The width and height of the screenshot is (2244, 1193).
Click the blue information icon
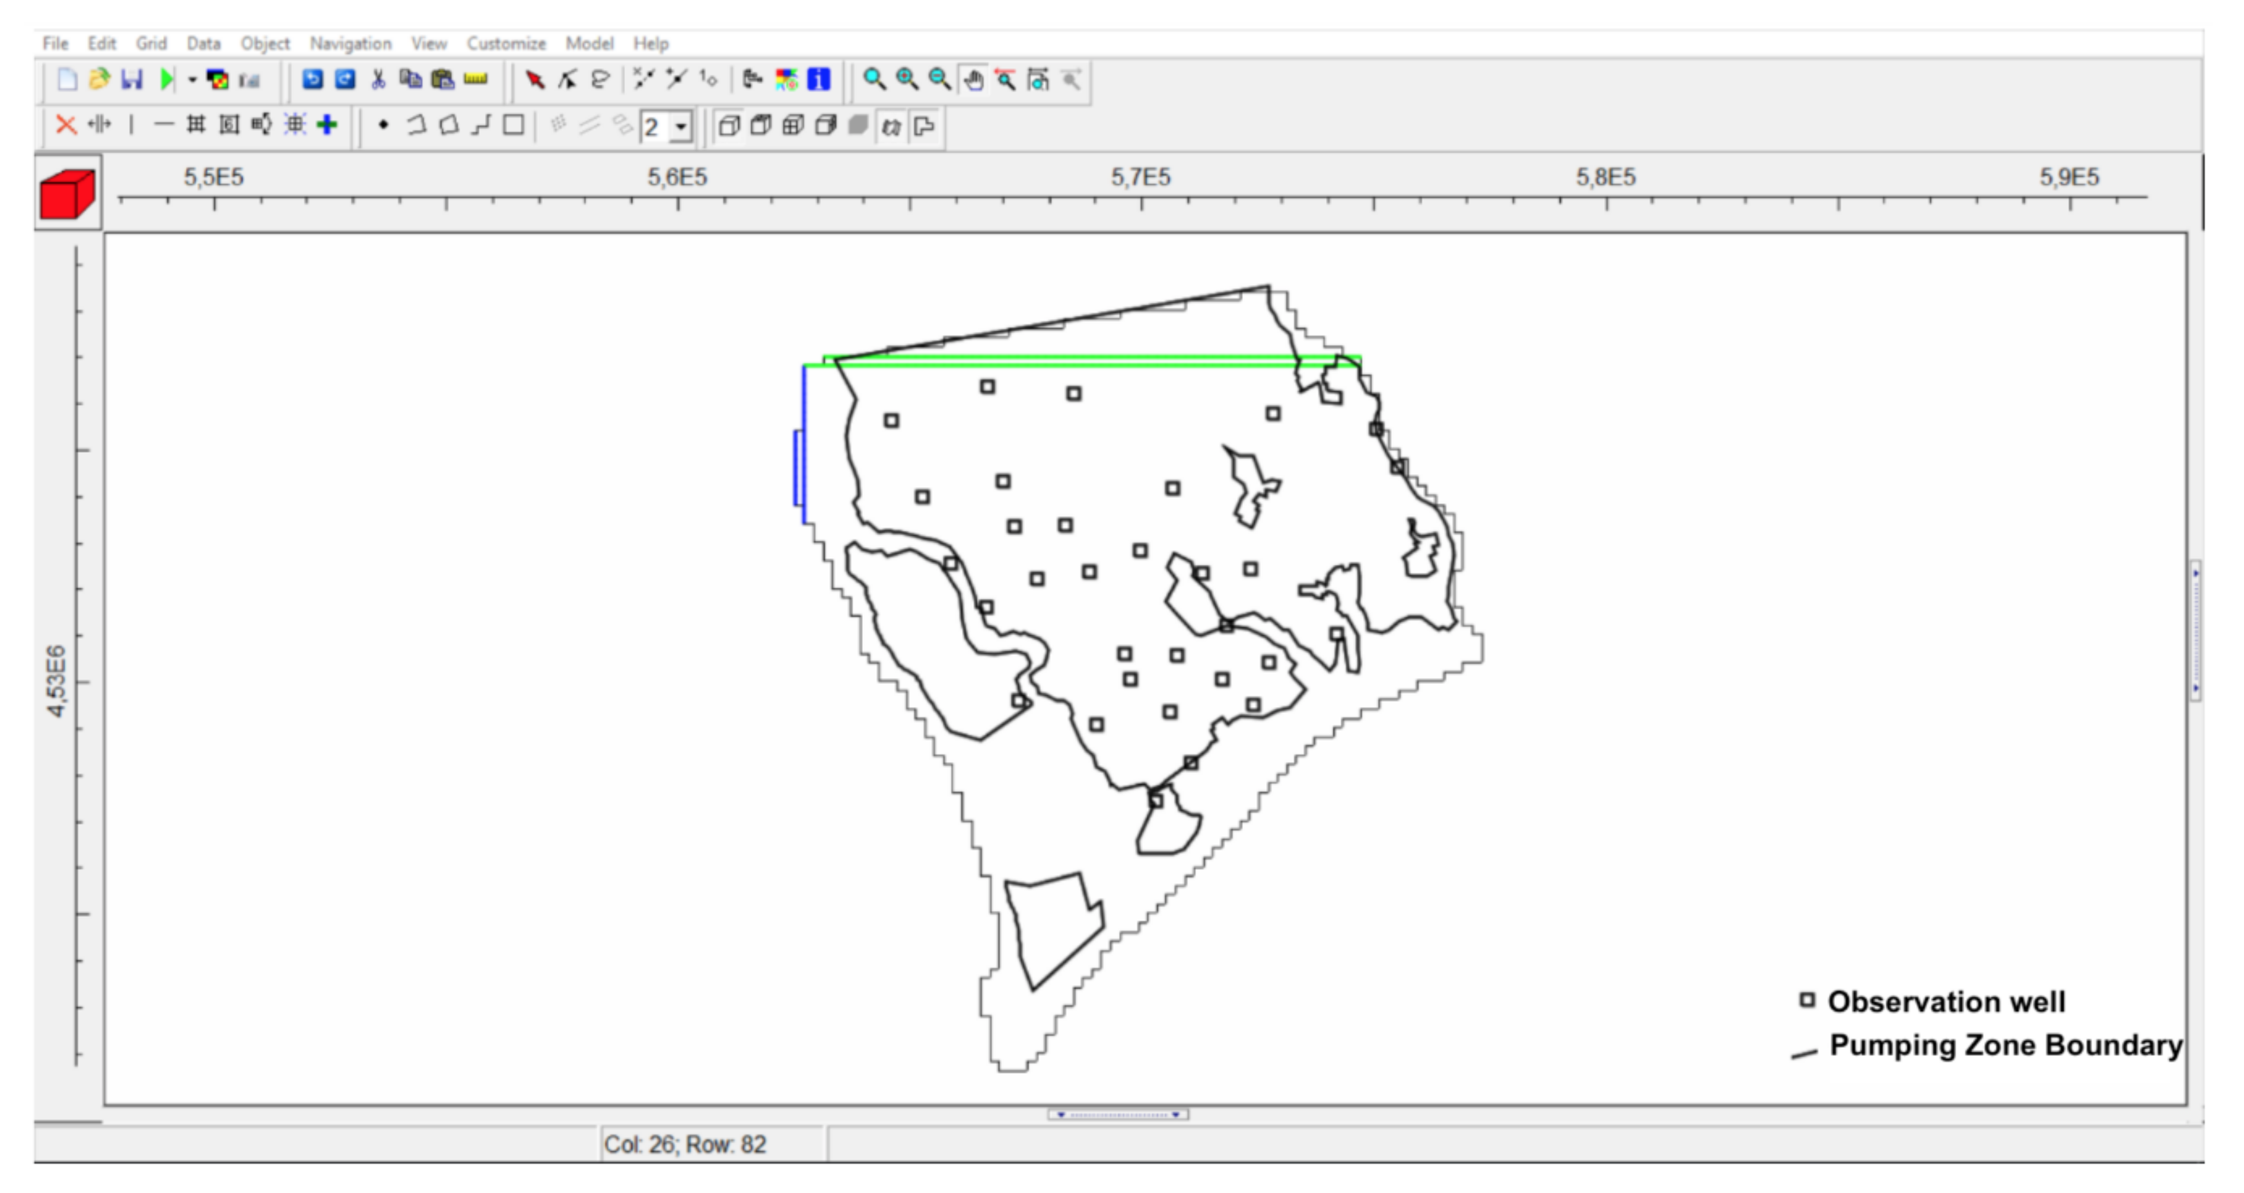tap(819, 80)
